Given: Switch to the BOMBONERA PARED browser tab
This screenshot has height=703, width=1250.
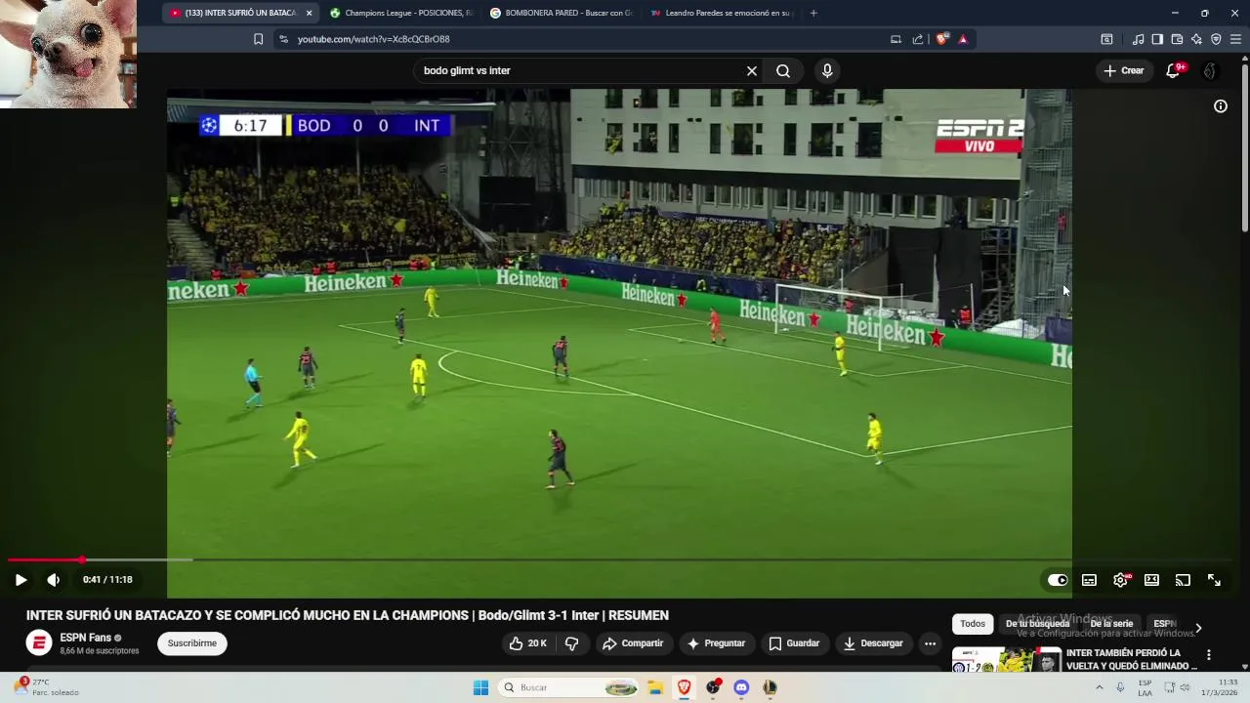Looking at the screenshot, I should (x=561, y=13).
